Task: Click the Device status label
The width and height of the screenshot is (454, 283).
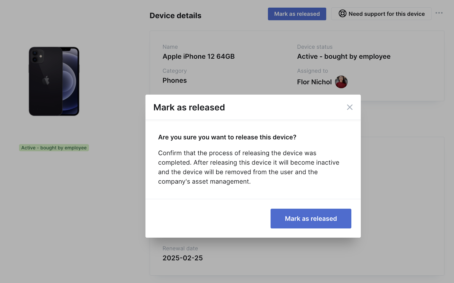Action: click(x=315, y=47)
